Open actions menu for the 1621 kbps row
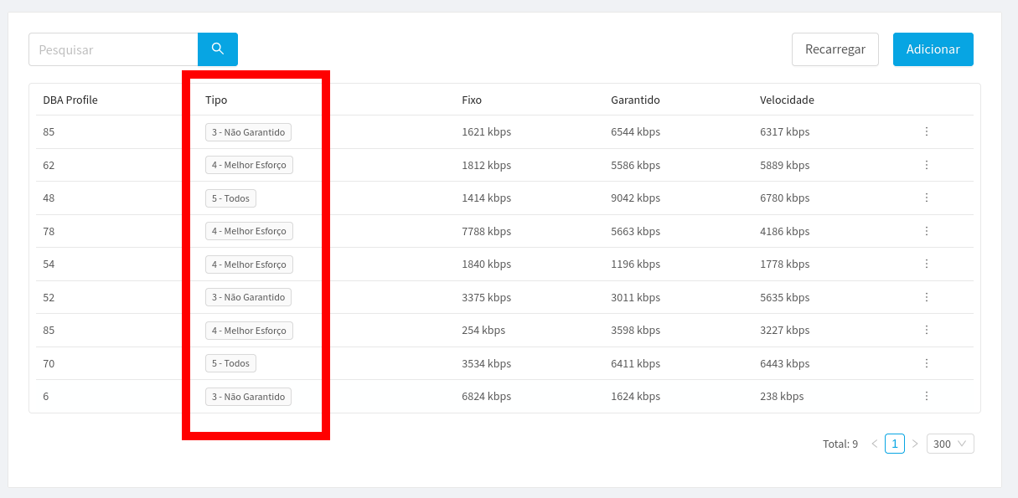The image size is (1018, 498). [x=927, y=131]
